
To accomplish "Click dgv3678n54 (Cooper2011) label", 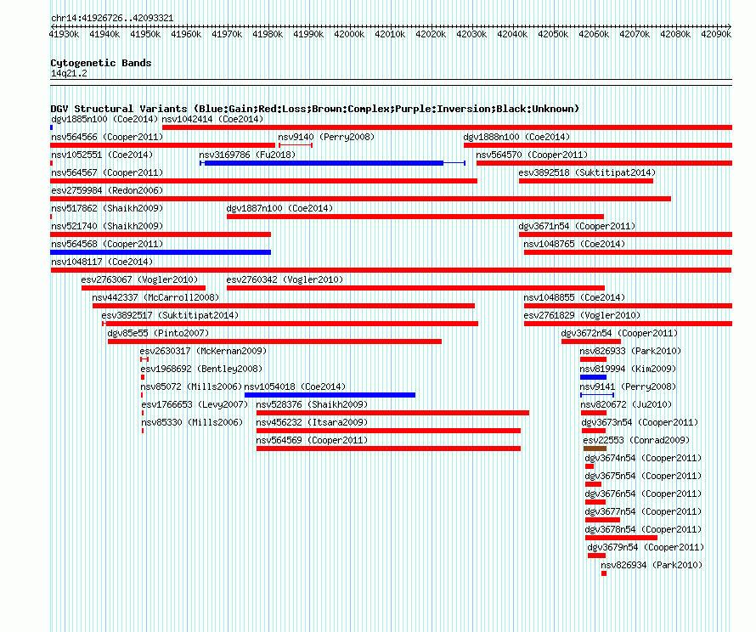I will coord(644,529).
